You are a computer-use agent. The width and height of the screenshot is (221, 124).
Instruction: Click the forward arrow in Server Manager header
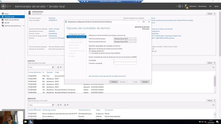pos(8,6)
